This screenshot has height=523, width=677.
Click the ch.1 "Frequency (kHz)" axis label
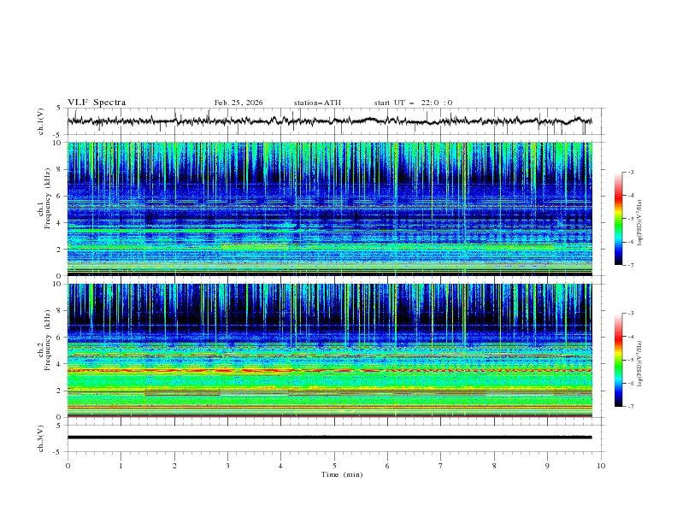pyautogui.click(x=48, y=198)
